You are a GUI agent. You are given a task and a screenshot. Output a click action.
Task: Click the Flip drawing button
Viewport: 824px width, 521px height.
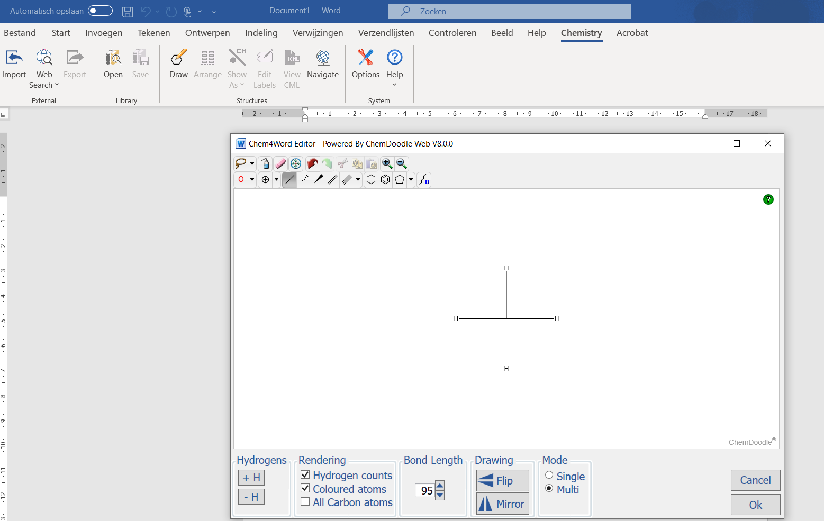tap(502, 480)
